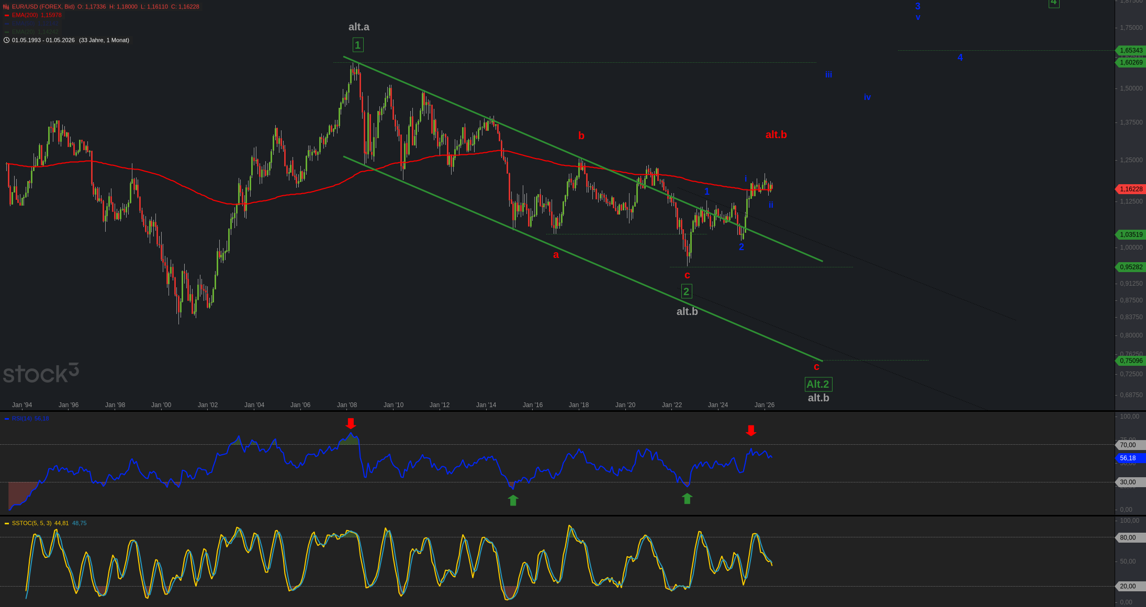Select the green boxed "Alt.2" wave label
Screen dimensions: 1146x607
tap(818, 385)
